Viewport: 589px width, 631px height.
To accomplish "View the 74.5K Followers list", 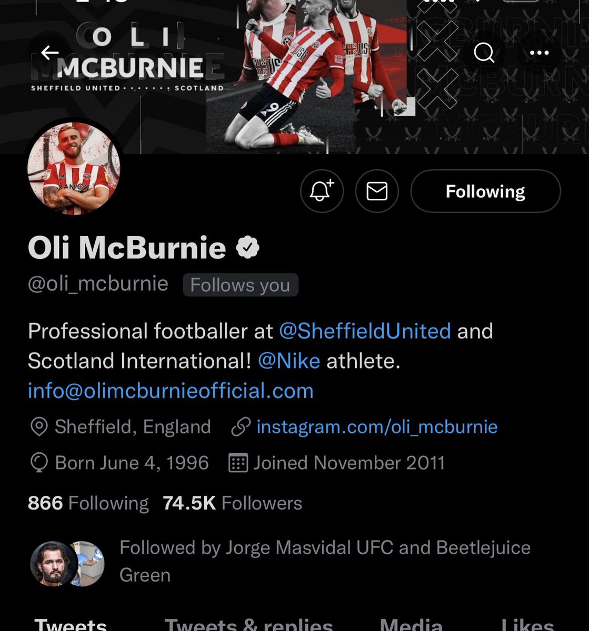I will click(232, 503).
